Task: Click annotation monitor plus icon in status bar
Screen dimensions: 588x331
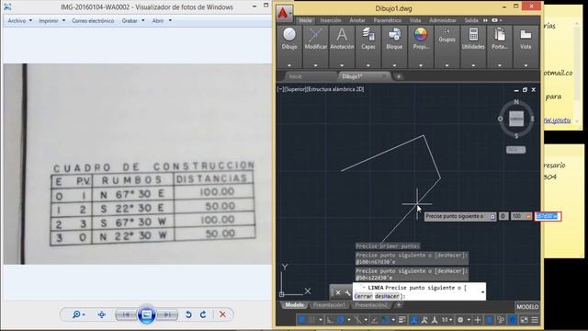Action: 478,320
